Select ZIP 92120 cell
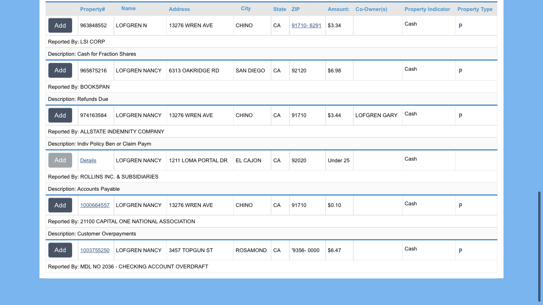Screen dimensions: 543x305 307,70
